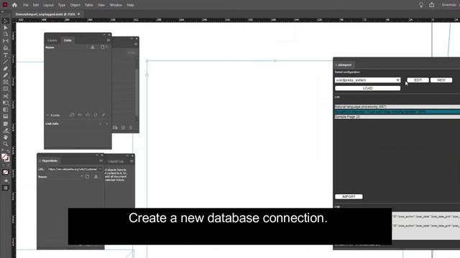
Task: Select the Page tool
Action: (x=5, y=34)
